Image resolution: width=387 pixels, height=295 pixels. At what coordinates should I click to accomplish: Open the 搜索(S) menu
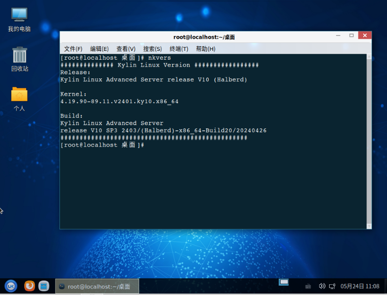pyautogui.click(x=153, y=49)
